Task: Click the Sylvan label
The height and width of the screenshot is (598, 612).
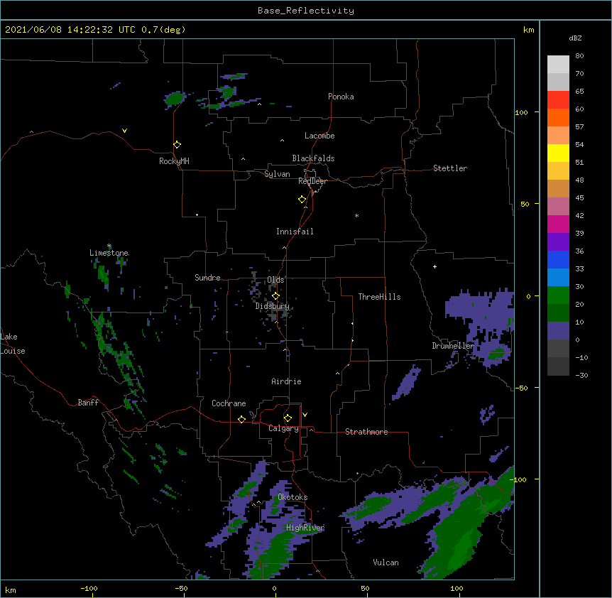Action: pos(277,174)
